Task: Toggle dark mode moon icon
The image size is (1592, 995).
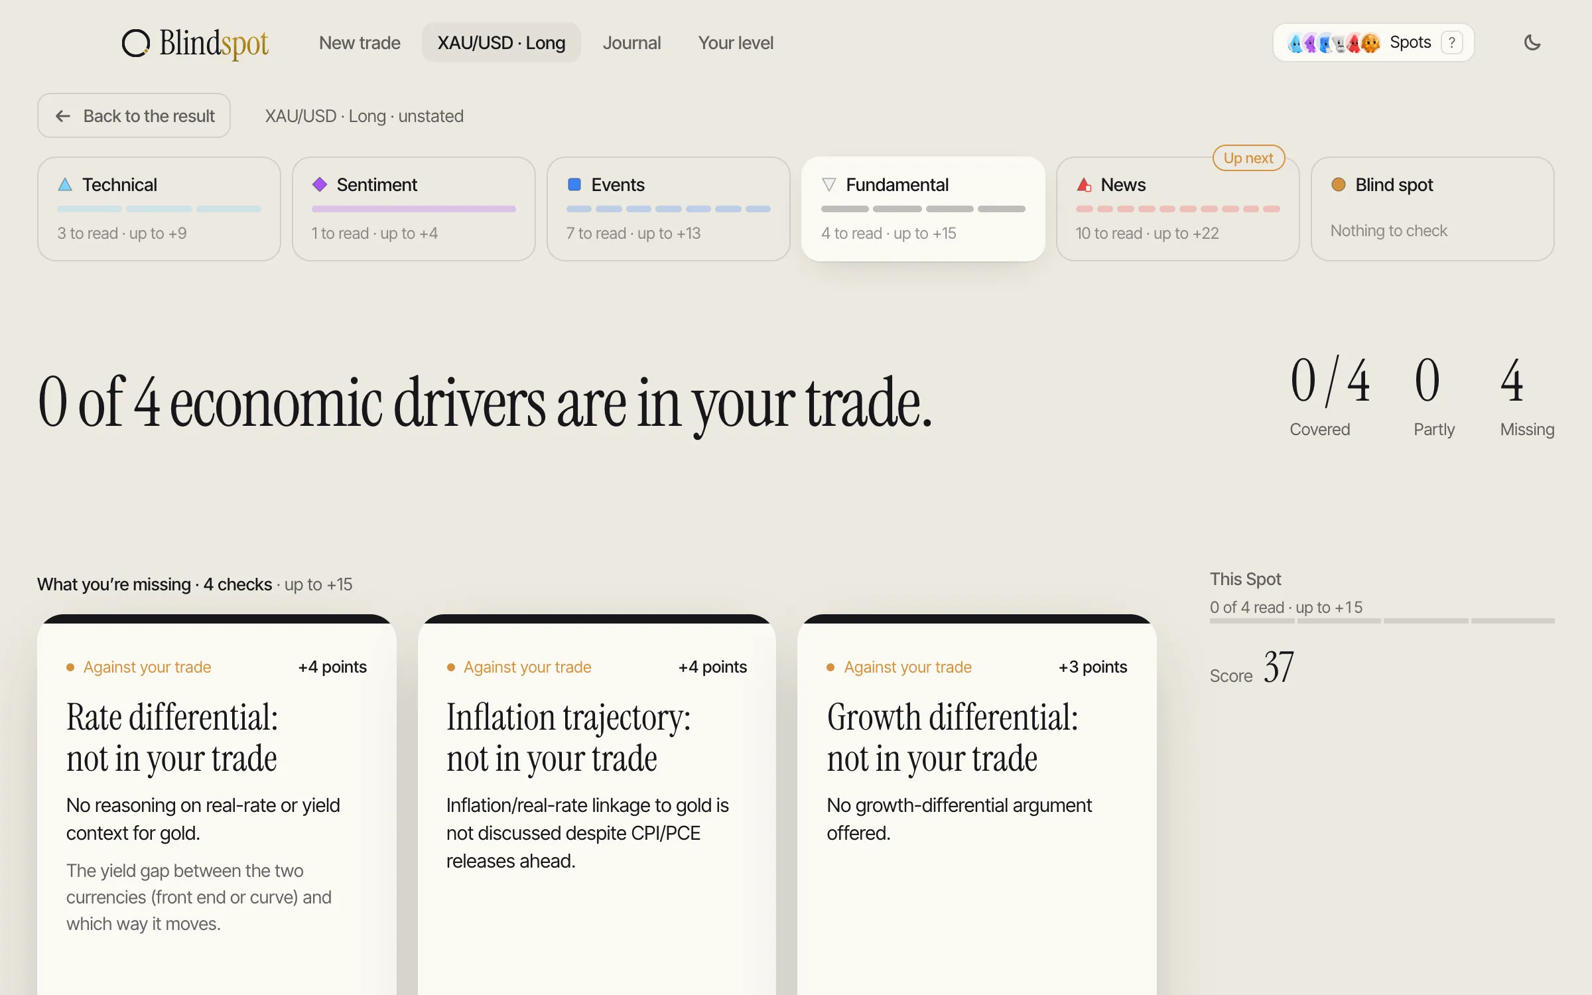Action: click(1532, 42)
